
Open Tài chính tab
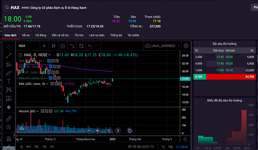point(133,35)
